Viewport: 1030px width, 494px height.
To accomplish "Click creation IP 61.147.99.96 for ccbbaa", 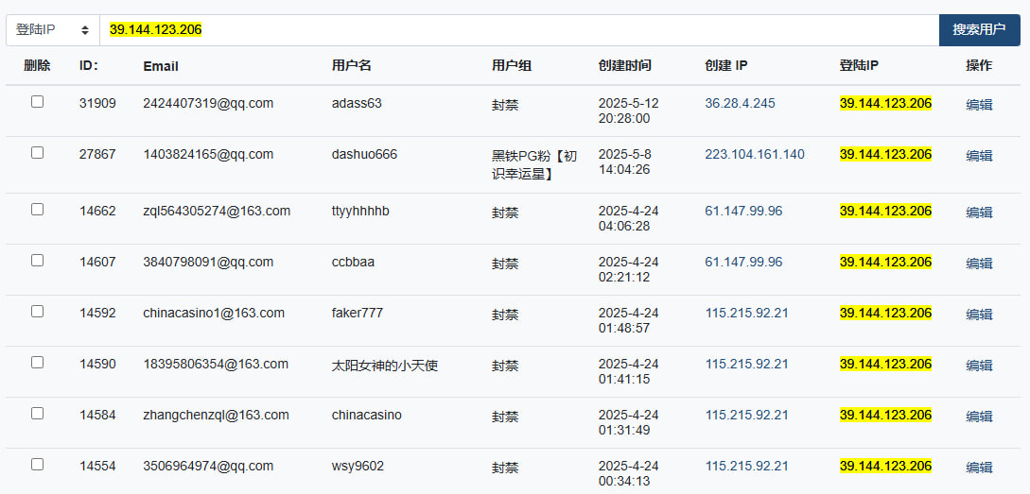I will (743, 263).
